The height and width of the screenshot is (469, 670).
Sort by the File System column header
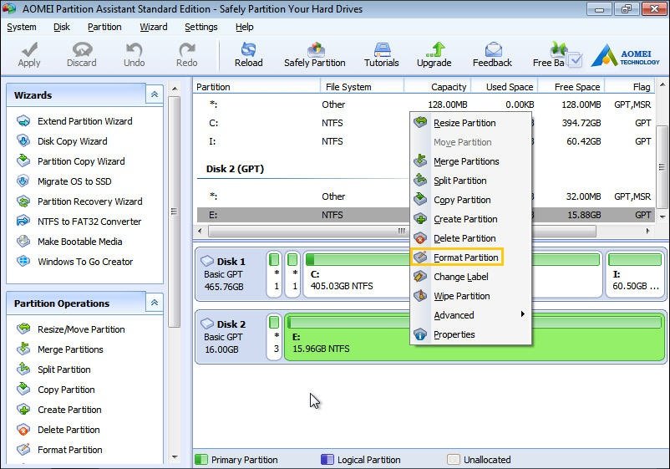pyautogui.click(x=362, y=87)
